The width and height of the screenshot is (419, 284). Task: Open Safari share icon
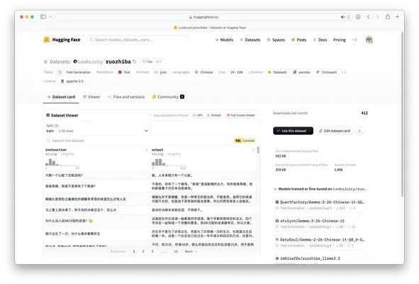click(388, 16)
